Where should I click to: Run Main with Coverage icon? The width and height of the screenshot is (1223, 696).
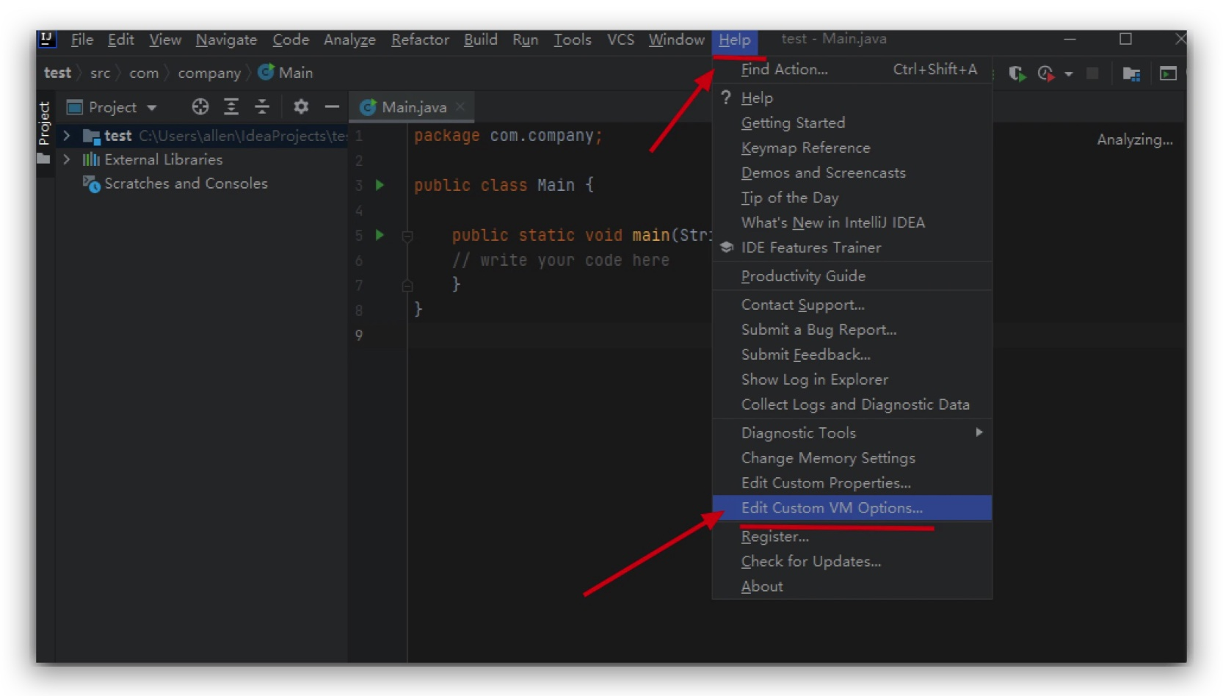coord(1017,73)
